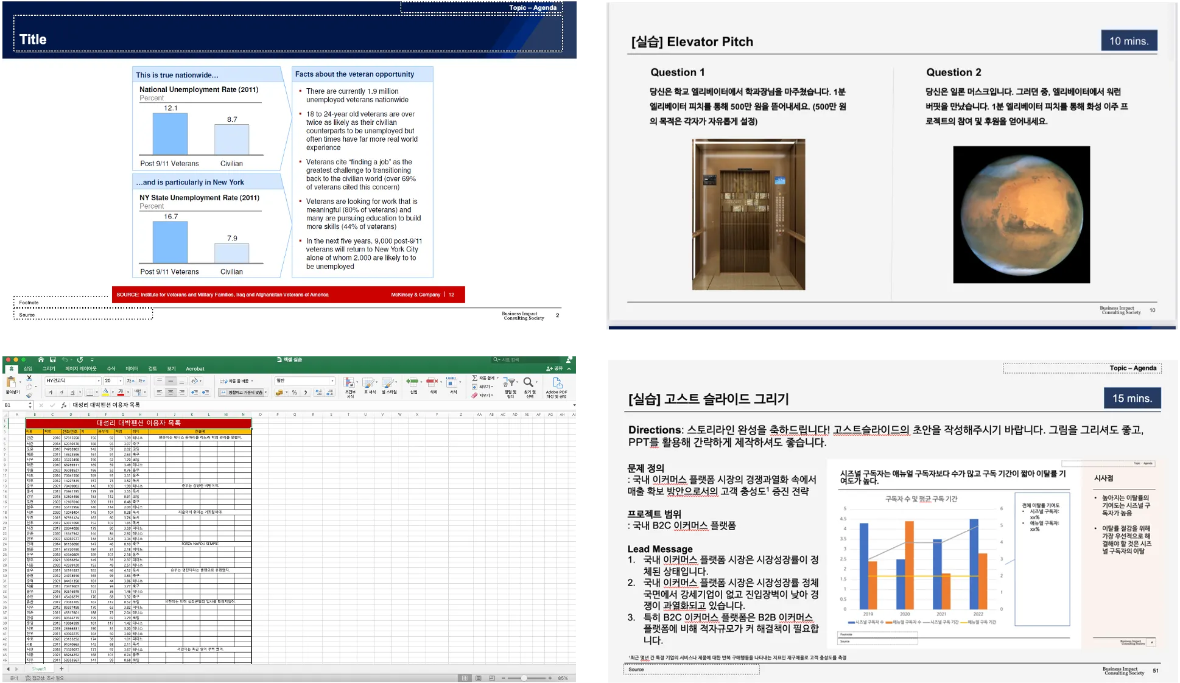Click the 공유 share button
Image resolution: width=1180 pixels, height=683 pixels.
click(x=555, y=369)
